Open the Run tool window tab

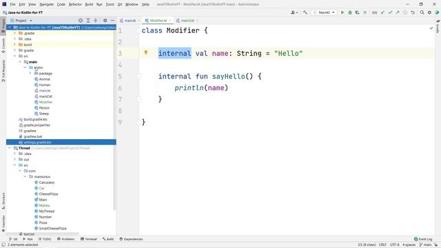tap(28, 239)
